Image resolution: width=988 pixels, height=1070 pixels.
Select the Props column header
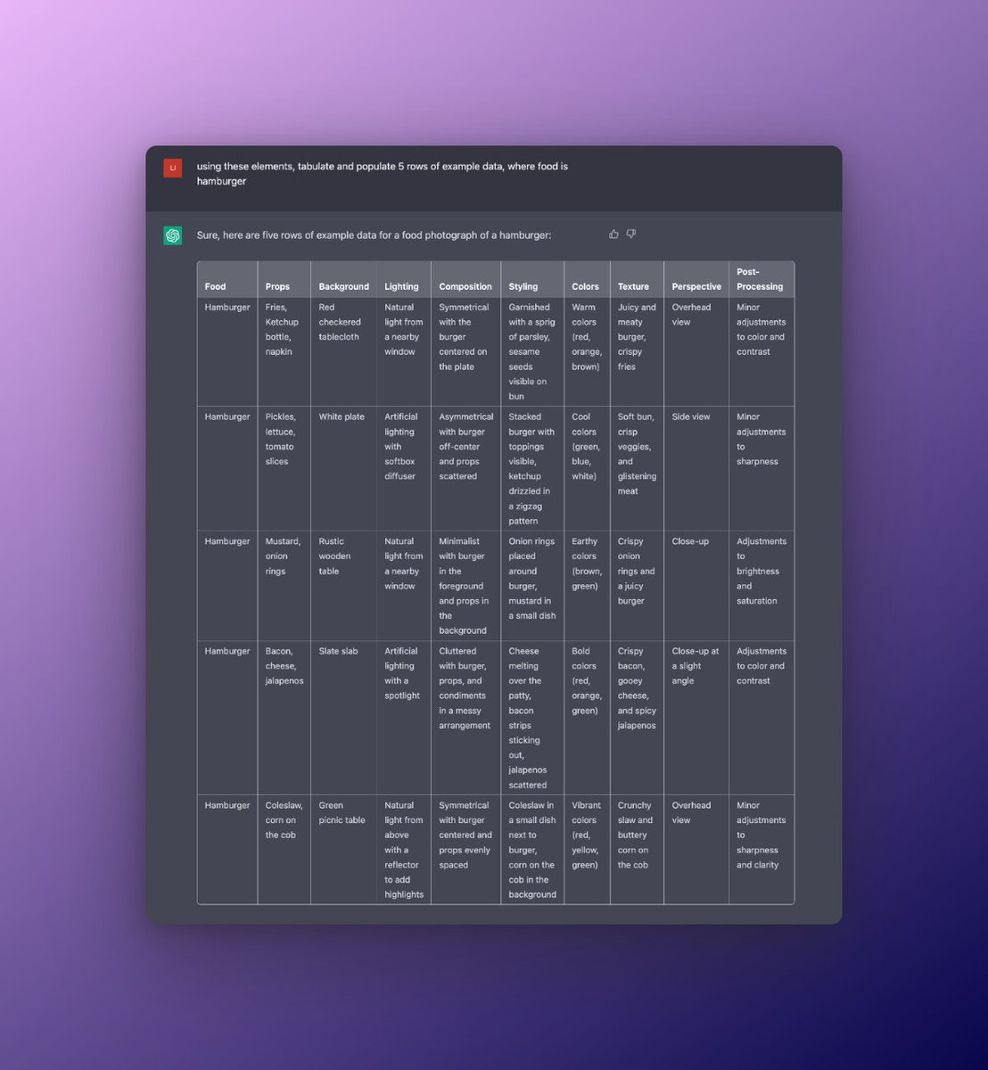(x=277, y=286)
